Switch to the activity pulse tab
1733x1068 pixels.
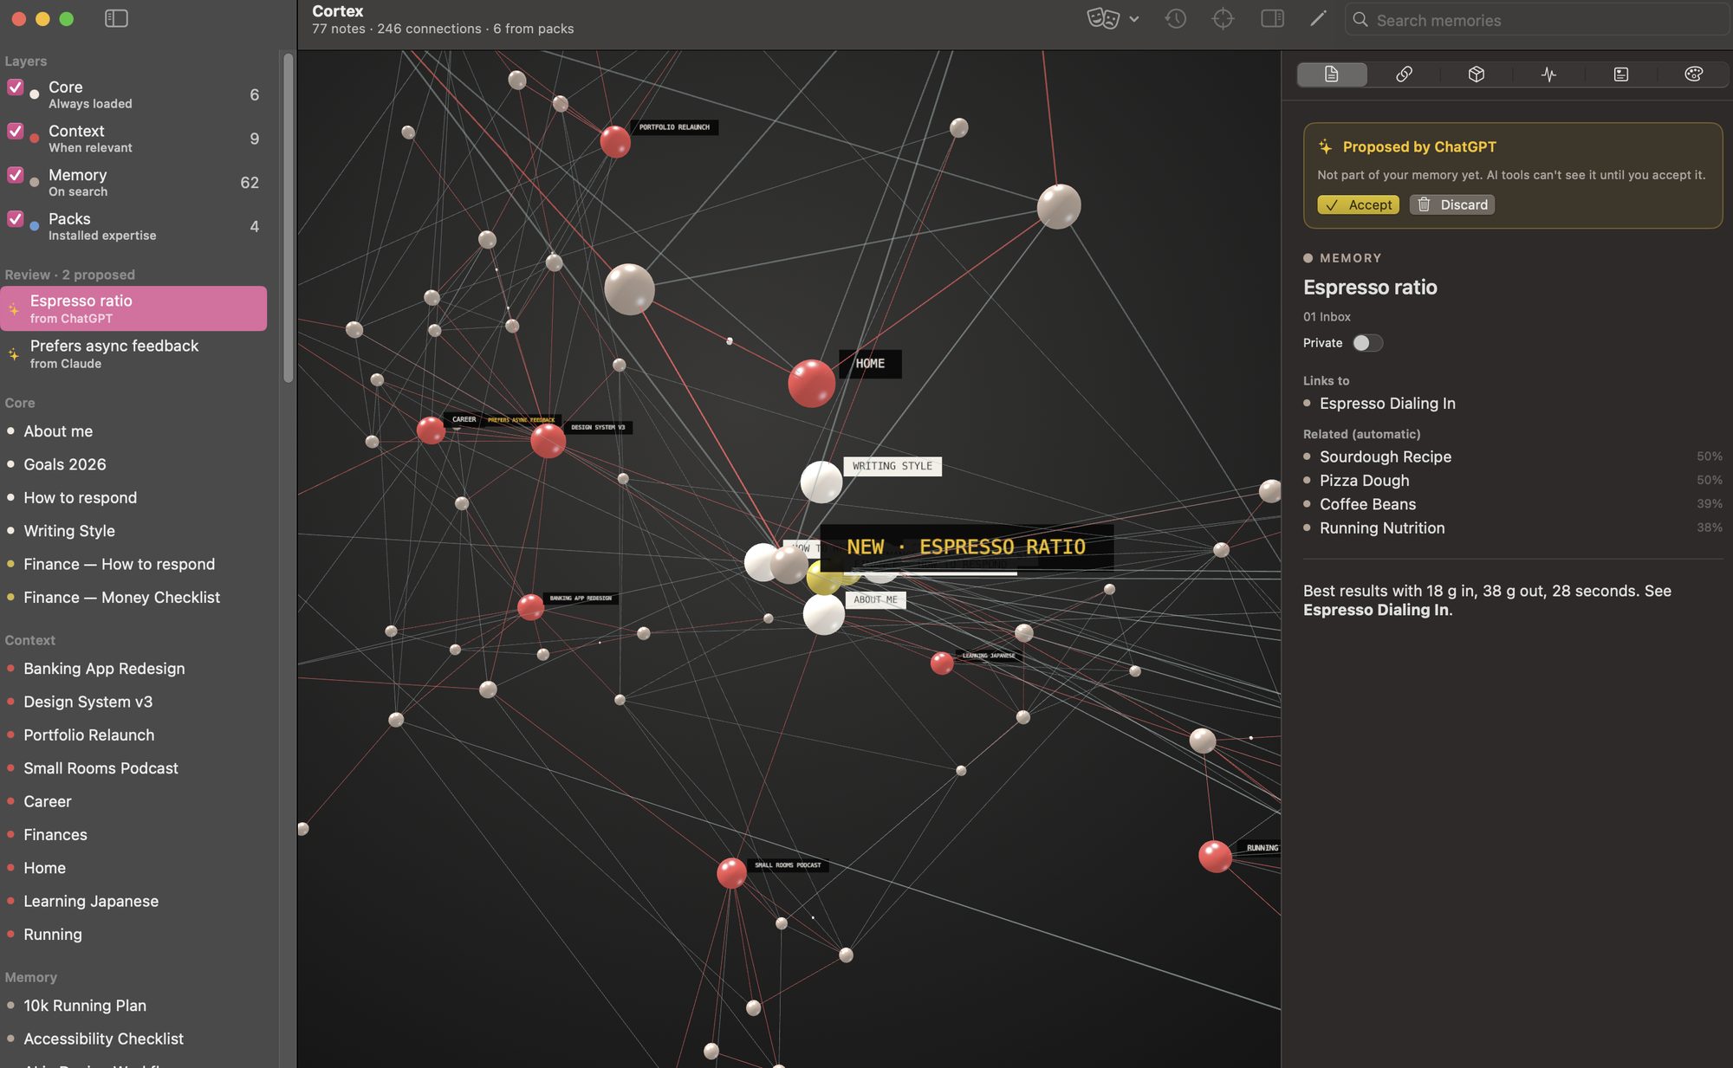coord(1548,74)
